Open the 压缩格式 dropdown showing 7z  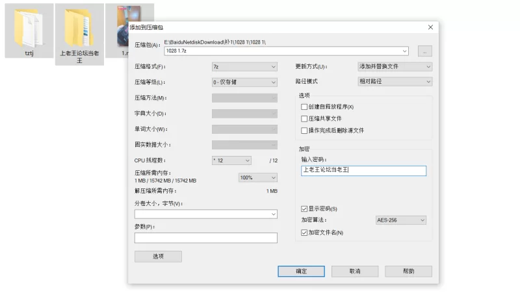pyautogui.click(x=244, y=67)
